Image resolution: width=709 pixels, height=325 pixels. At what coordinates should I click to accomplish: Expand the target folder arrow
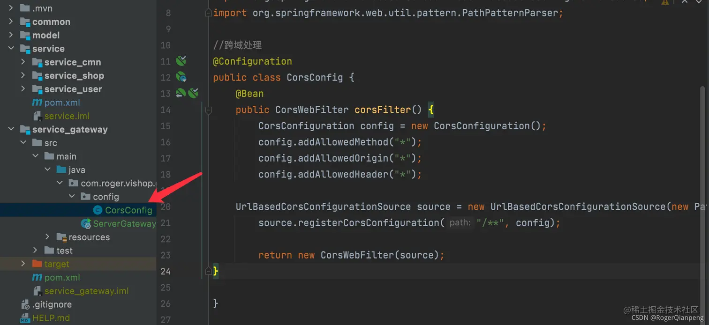23,264
